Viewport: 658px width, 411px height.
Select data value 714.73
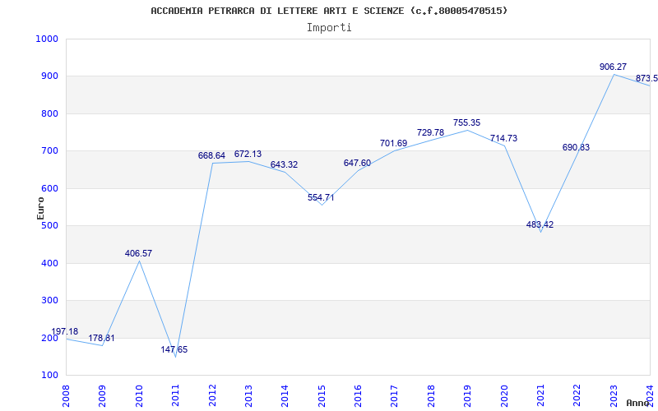(x=503, y=138)
